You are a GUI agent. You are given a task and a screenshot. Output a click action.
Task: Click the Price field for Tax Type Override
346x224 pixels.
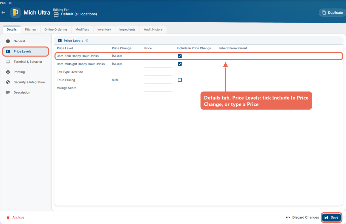[158, 72]
